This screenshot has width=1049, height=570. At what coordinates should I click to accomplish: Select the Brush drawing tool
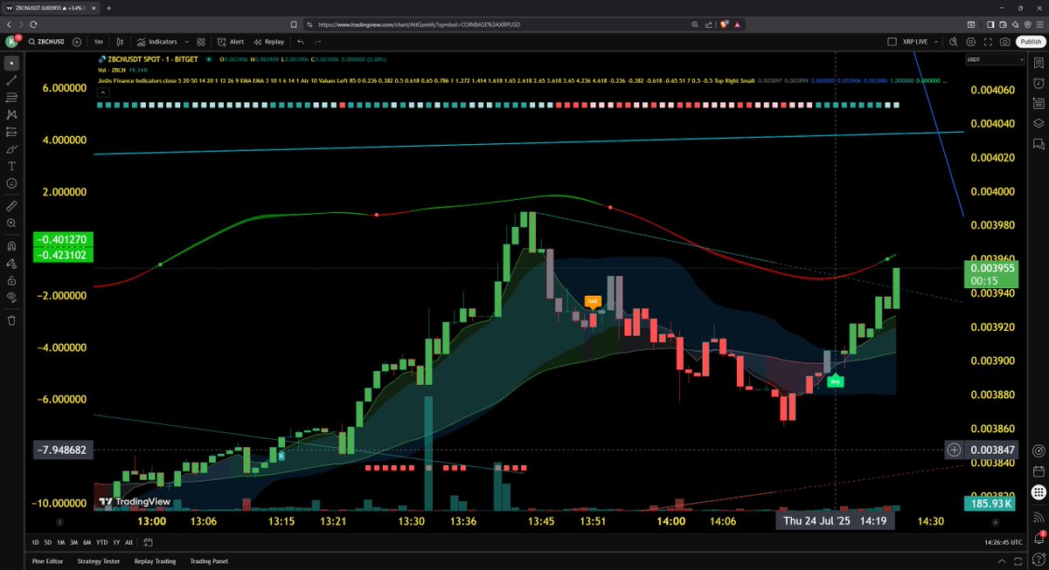coord(11,149)
